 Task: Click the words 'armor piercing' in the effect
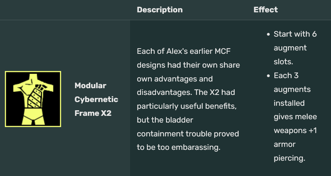(x=289, y=151)
